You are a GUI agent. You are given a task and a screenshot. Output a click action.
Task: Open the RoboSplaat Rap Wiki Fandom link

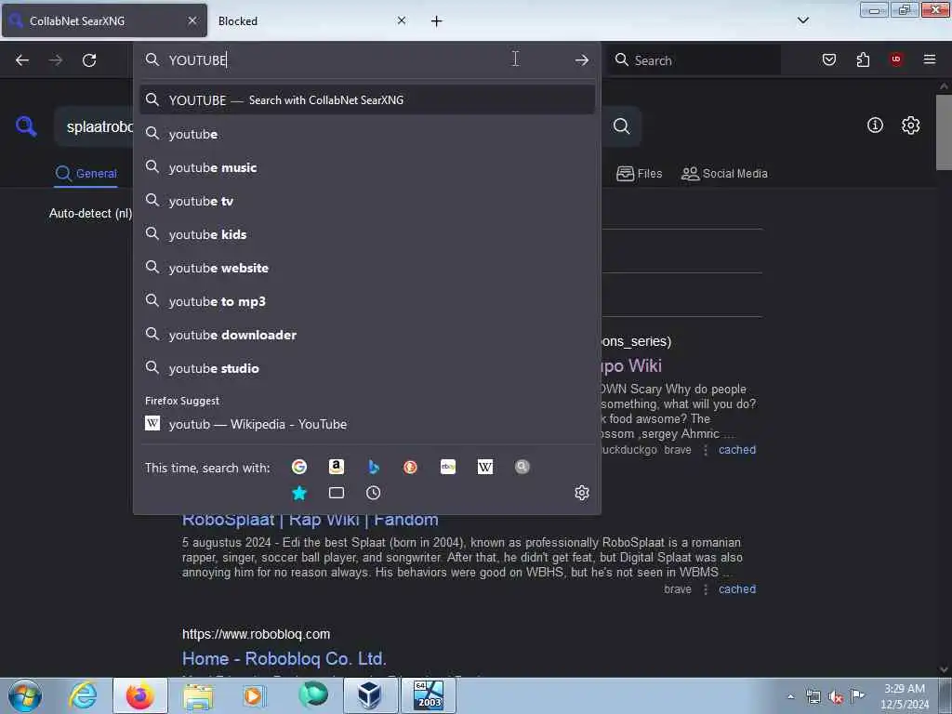(311, 521)
